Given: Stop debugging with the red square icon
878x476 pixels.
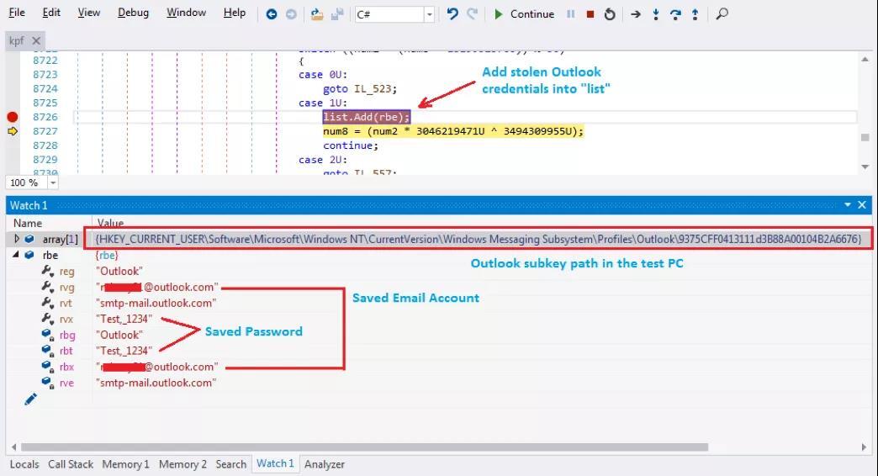Looking at the screenshot, I should coord(590,14).
